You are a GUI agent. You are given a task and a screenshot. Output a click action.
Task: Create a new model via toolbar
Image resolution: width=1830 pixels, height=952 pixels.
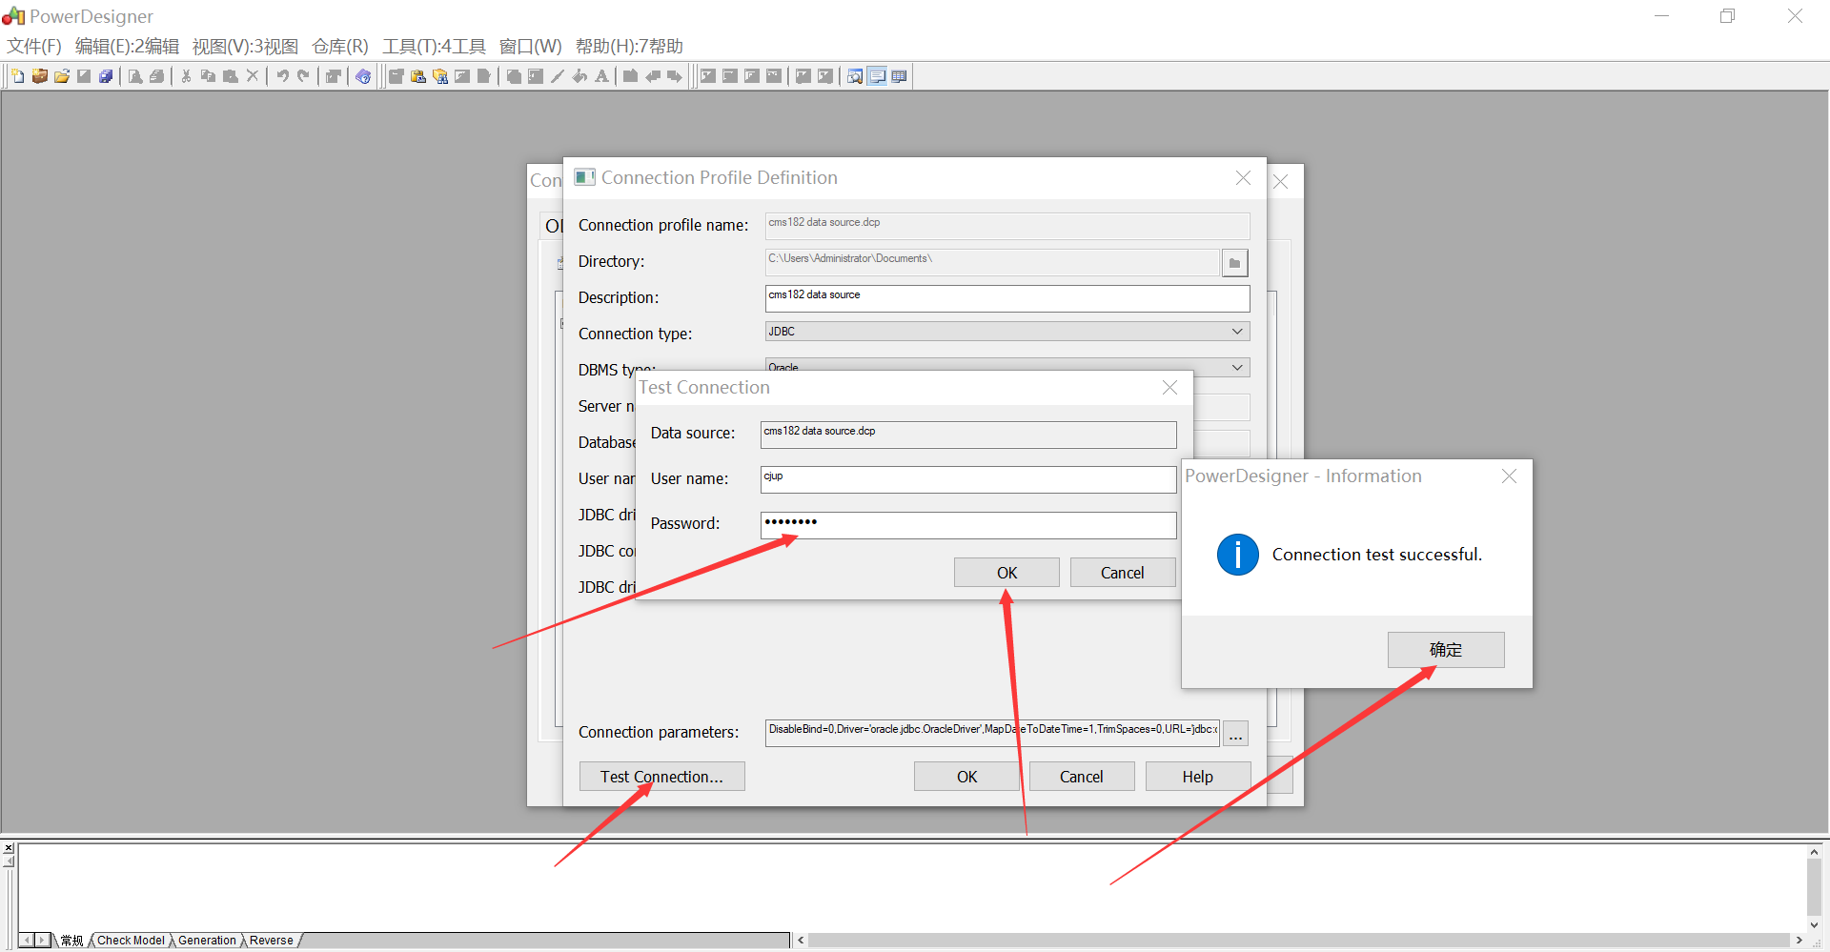click(17, 76)
